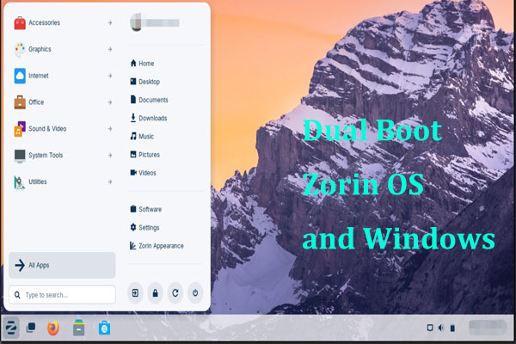Click the network tray icon
This screenshot has height=344, width=516.
[x=430, y=328]
